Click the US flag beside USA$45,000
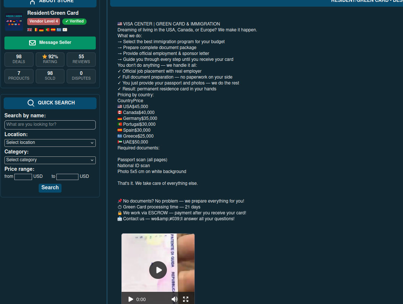 120,106
